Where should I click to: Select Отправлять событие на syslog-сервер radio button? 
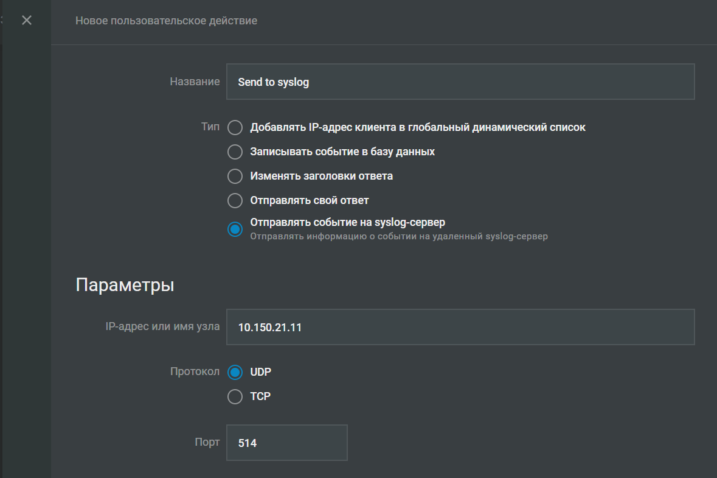pos(235,229)
